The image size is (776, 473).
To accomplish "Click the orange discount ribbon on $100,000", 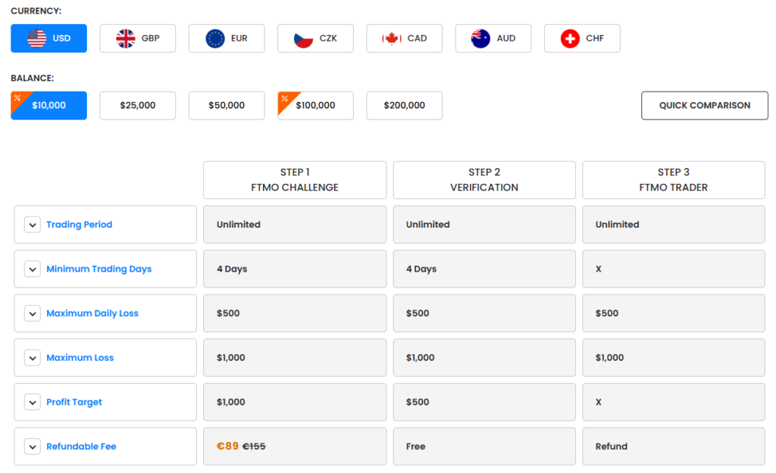I will tap(283, 97).
